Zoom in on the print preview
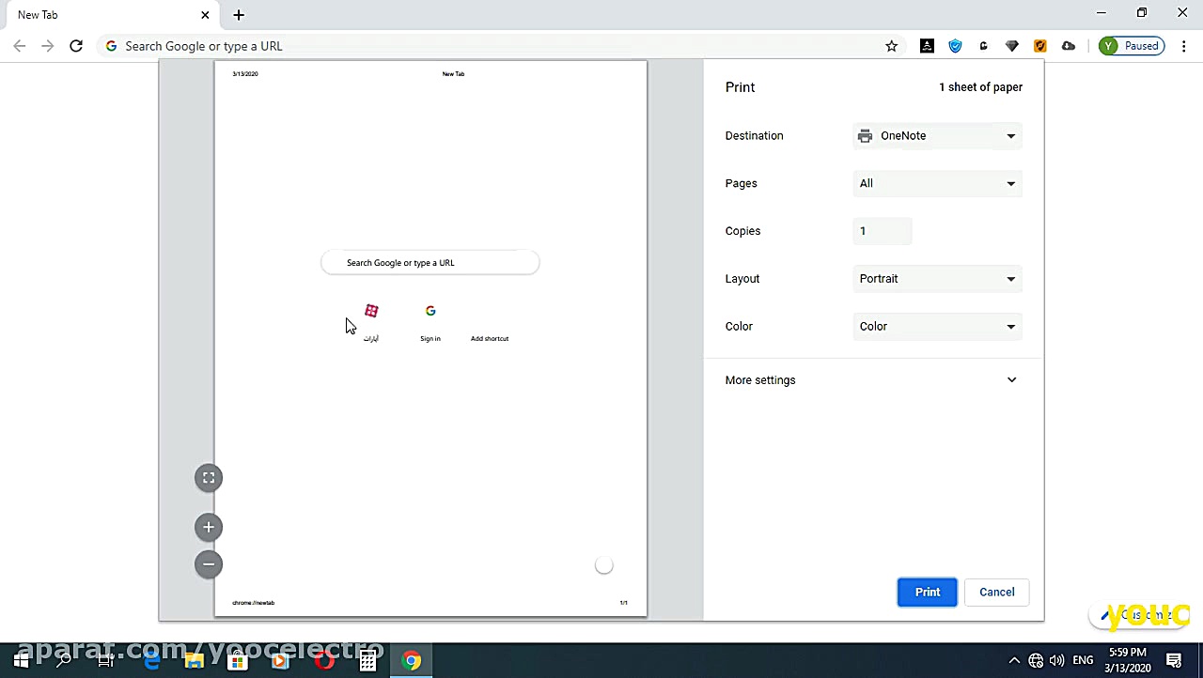 (x=208, y=527)
